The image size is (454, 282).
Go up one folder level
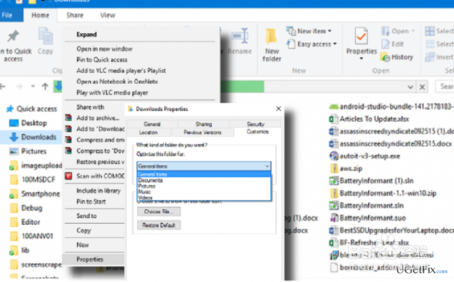45,86
